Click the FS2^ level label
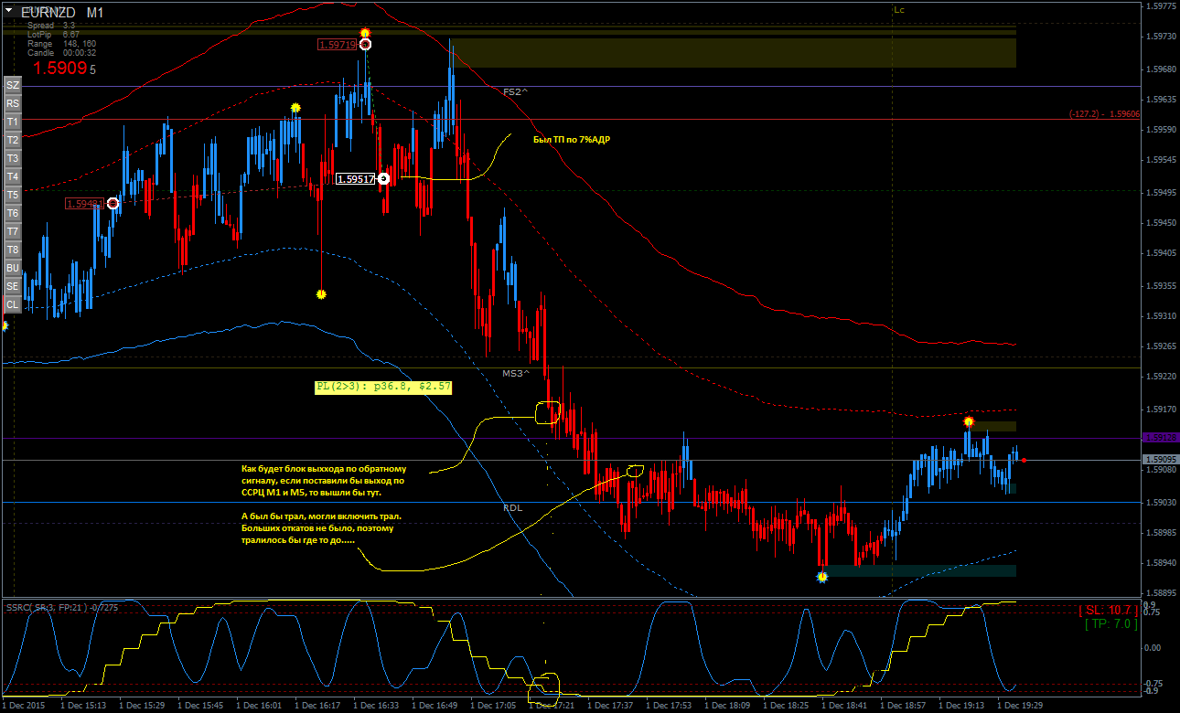The image size is (1180, 713). click(x=516, y=92)
